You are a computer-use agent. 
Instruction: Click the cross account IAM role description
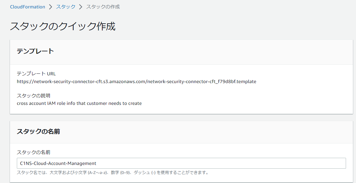(79, 103)
